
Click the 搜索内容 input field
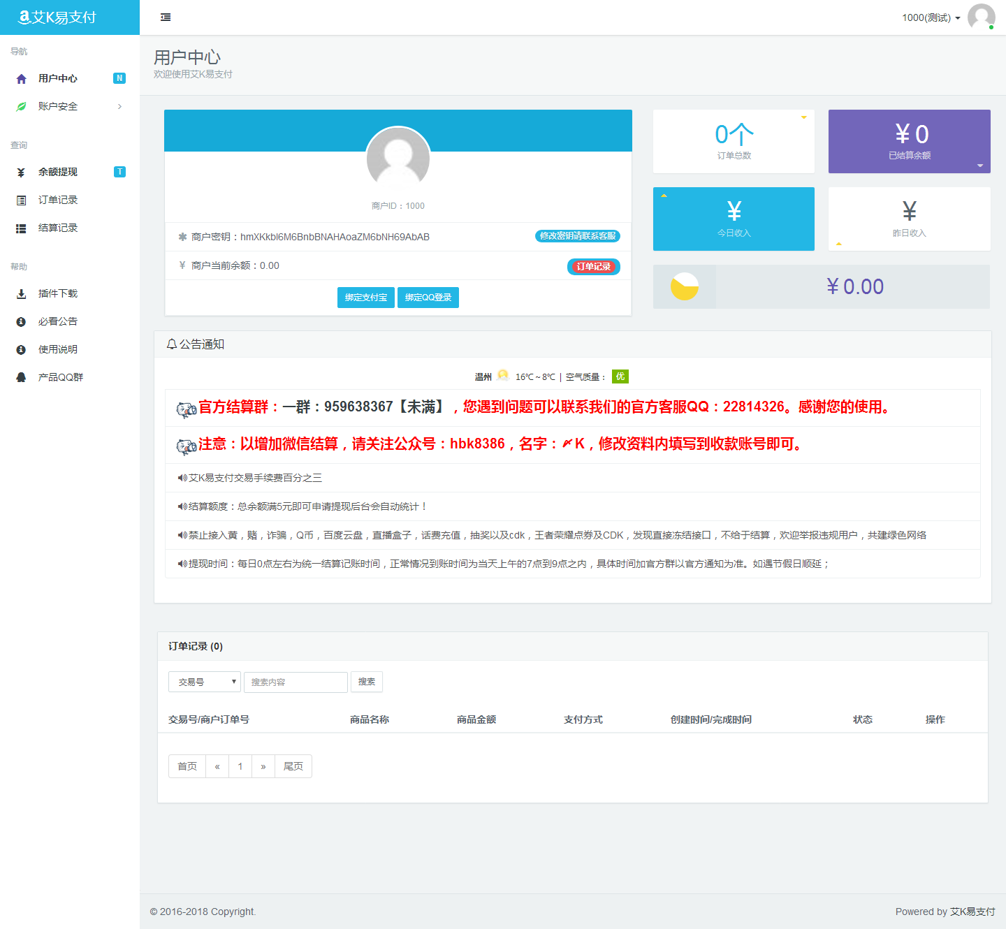[296, 682]
